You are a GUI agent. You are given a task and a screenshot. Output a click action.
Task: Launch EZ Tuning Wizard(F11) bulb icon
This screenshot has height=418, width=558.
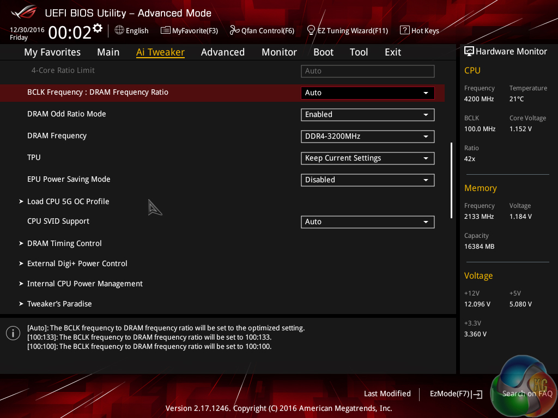[311, 30]
